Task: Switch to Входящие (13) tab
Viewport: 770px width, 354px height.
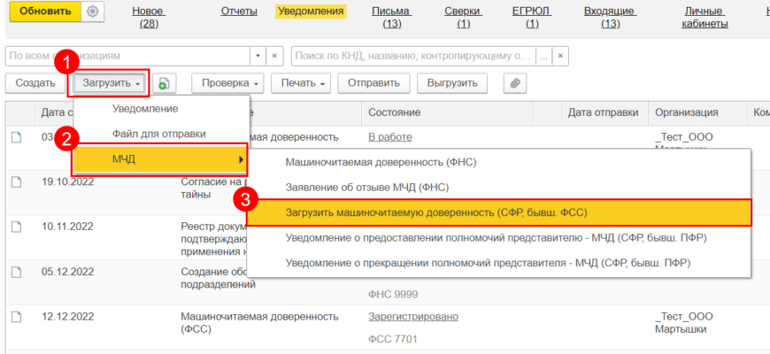Action: click(611, 18)
